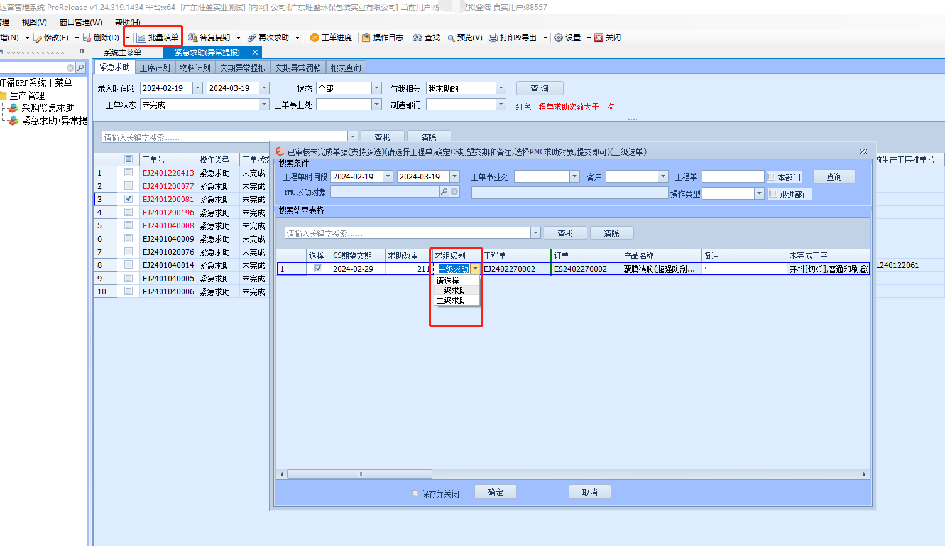This screenshot has height=546, width=945.
Task: Click the 查找 binoculars toolbar icon
Action: tap(417, 38)
